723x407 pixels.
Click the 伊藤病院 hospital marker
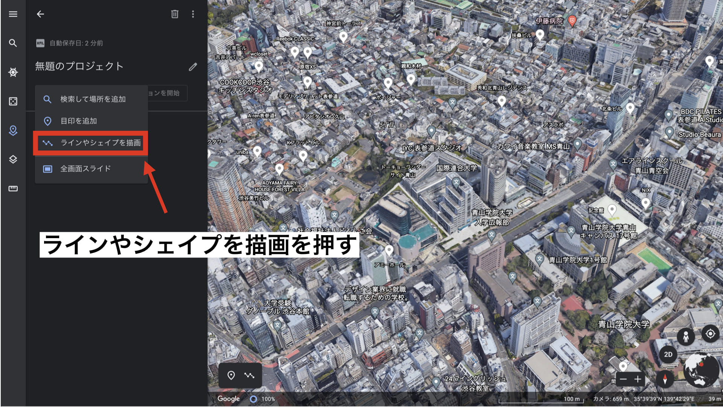[572, 20]
